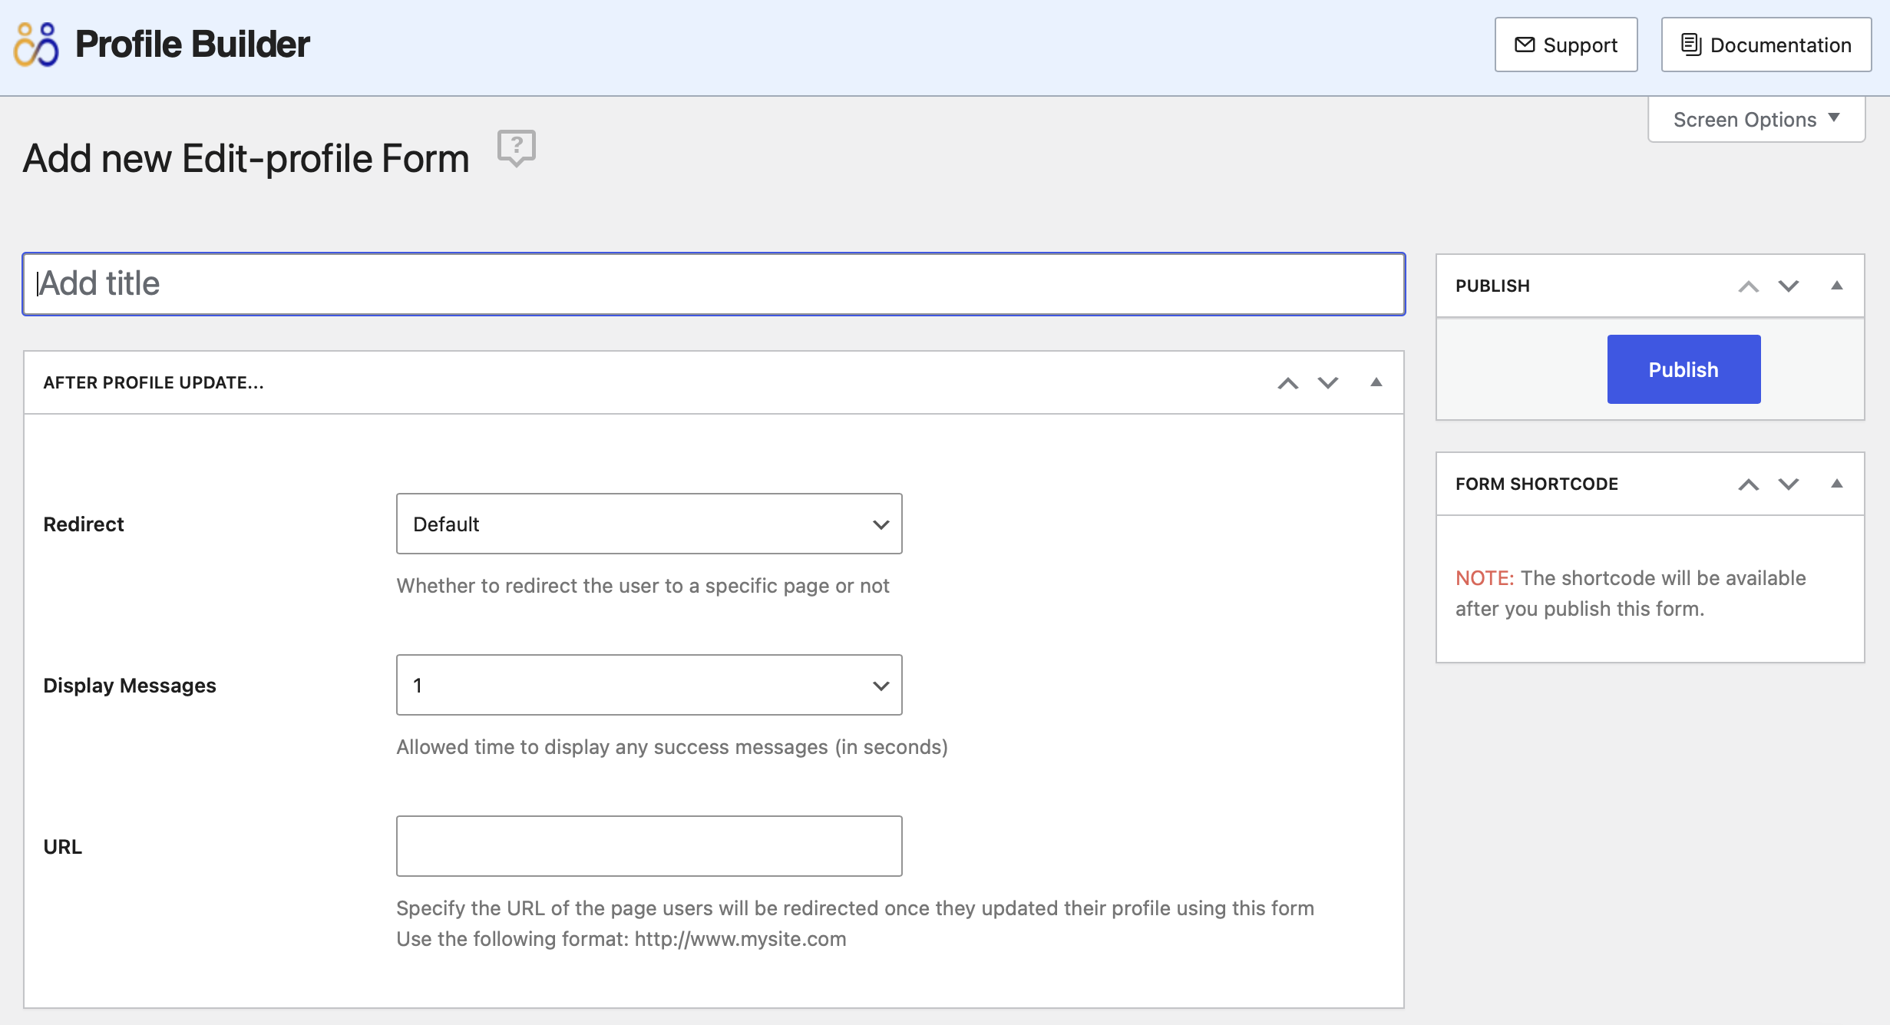The width and height of the screenshot is (1890, 1025).
Task: Open the Redirect dropdown set to Default
Action: [649, 524]
